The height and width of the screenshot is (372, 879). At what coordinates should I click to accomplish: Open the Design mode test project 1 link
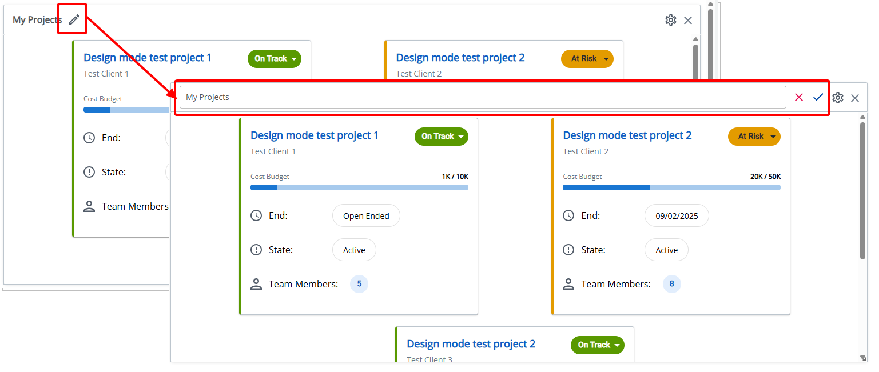coord(314,135)
